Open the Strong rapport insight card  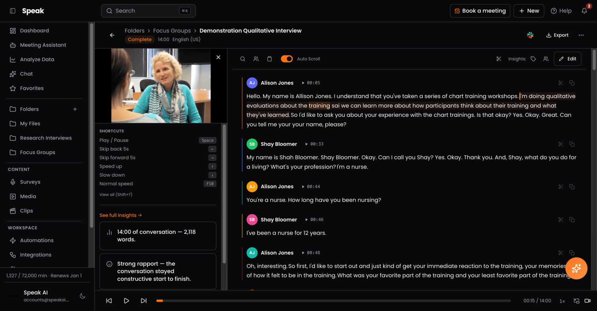(x=158, y=271)
